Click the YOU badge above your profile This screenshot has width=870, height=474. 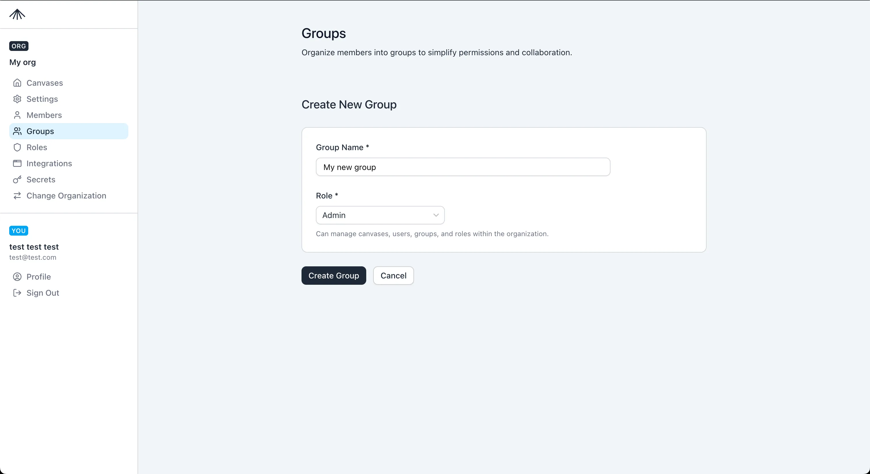[x=19, y=231]
